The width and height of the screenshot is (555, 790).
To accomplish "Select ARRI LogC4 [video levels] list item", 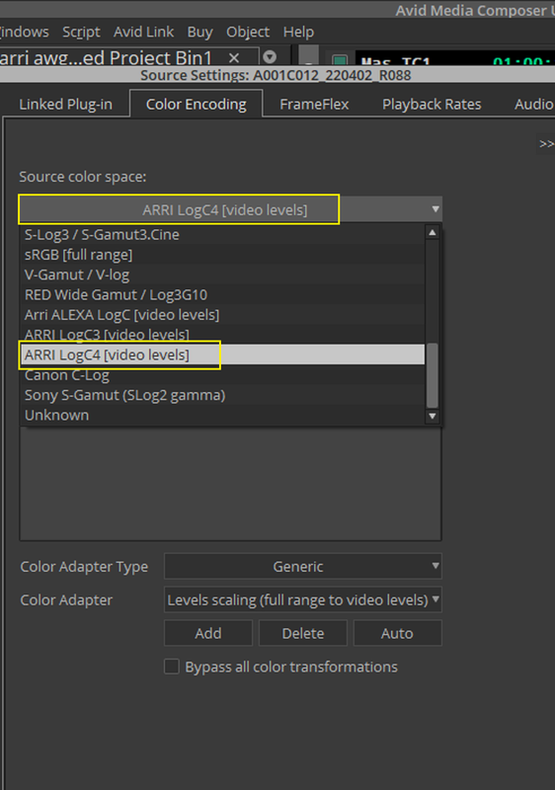I will tap(222, 355).
